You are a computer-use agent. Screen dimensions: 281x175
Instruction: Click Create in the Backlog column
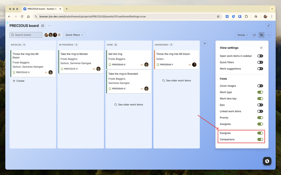pos(19,81)
